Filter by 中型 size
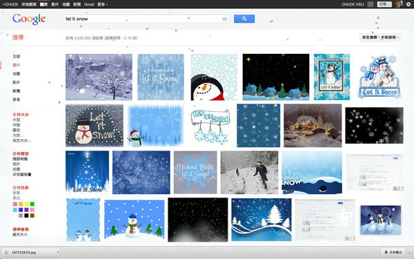This screenshot has height=259, width=414. (x=17, y=125)
